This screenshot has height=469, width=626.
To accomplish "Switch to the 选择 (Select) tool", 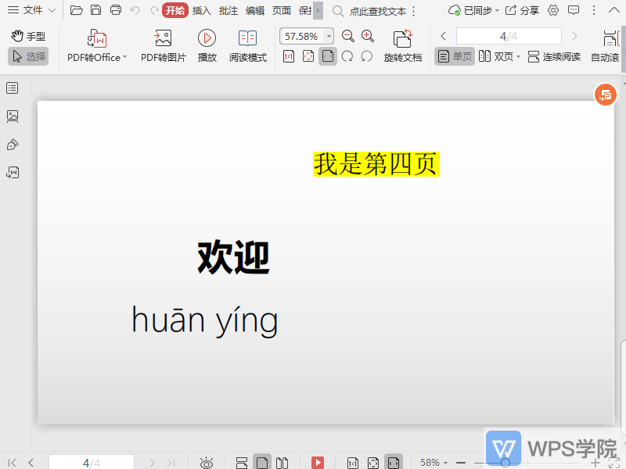I will (28, 55).
